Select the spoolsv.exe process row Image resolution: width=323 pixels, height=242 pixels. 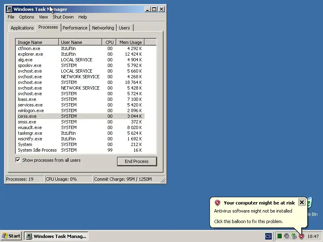[x=81, y=65]
